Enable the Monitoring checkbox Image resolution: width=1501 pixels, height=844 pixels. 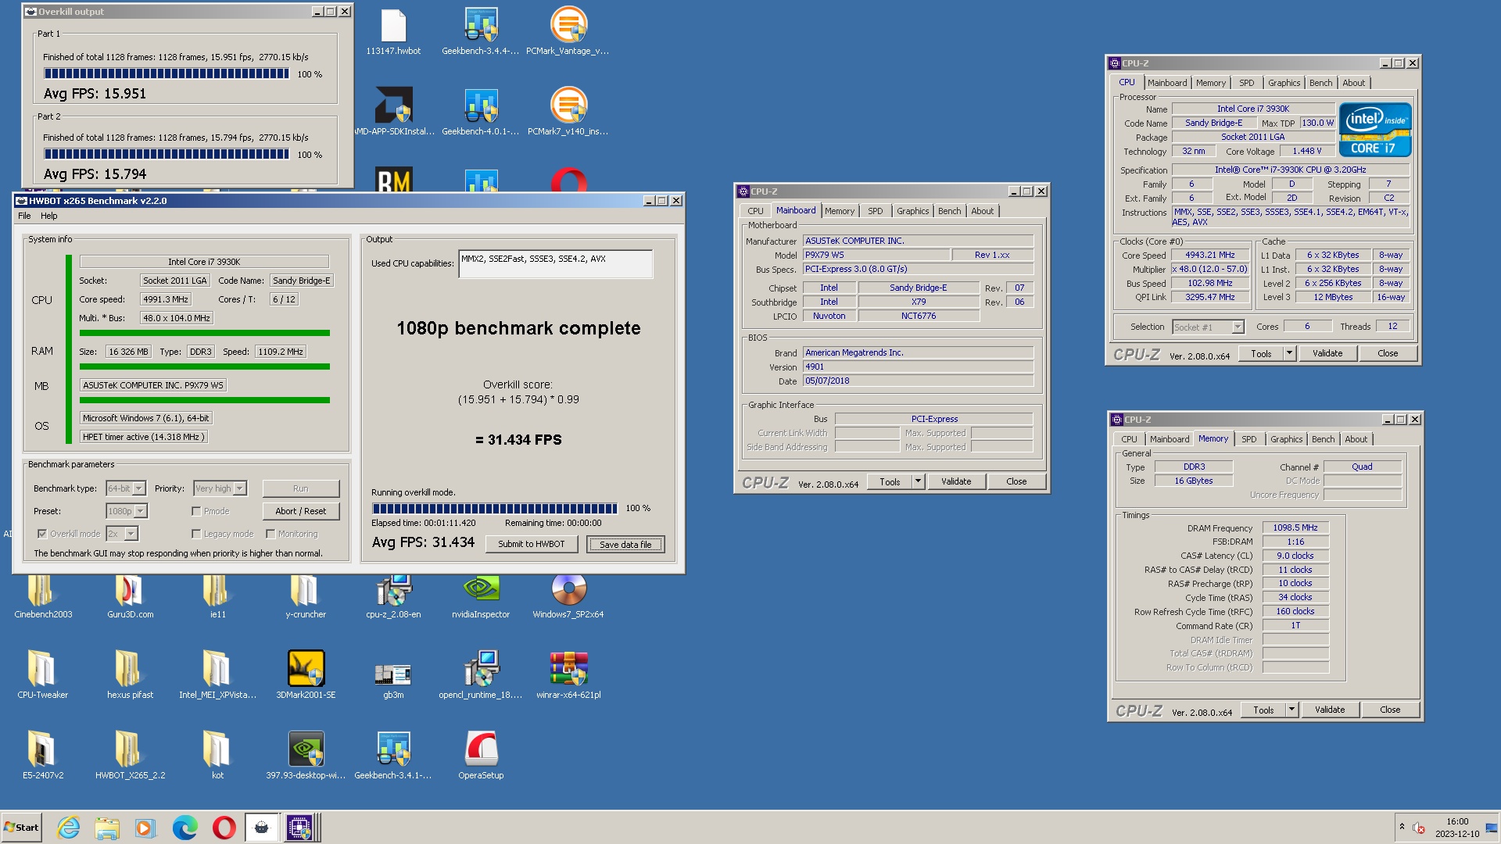pyautogui.click(x=270, y=534)
